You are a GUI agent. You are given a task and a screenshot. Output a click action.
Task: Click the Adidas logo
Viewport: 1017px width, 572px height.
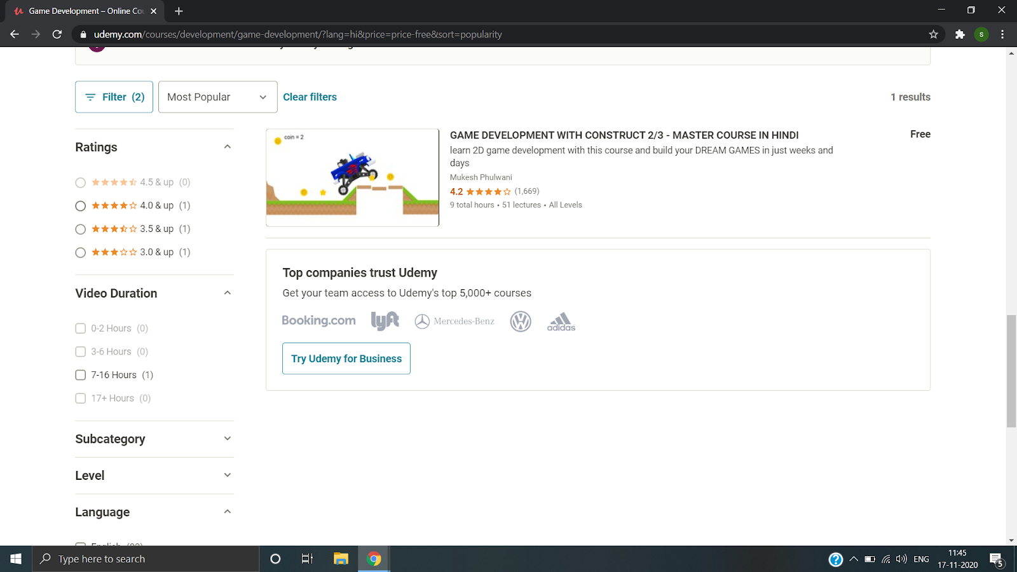[x=561, y=322]
